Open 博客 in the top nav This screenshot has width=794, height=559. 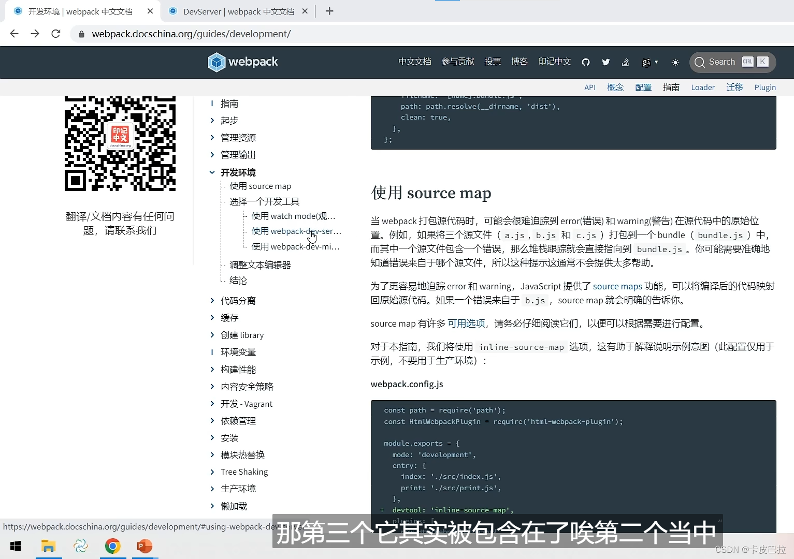(519, 62)
